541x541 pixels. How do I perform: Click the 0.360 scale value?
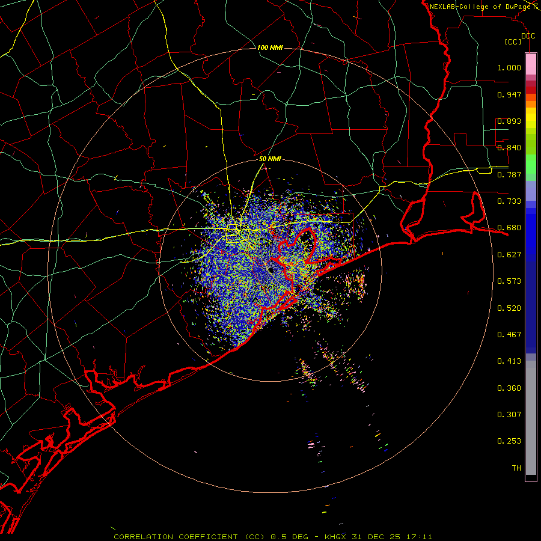(509, 388)
